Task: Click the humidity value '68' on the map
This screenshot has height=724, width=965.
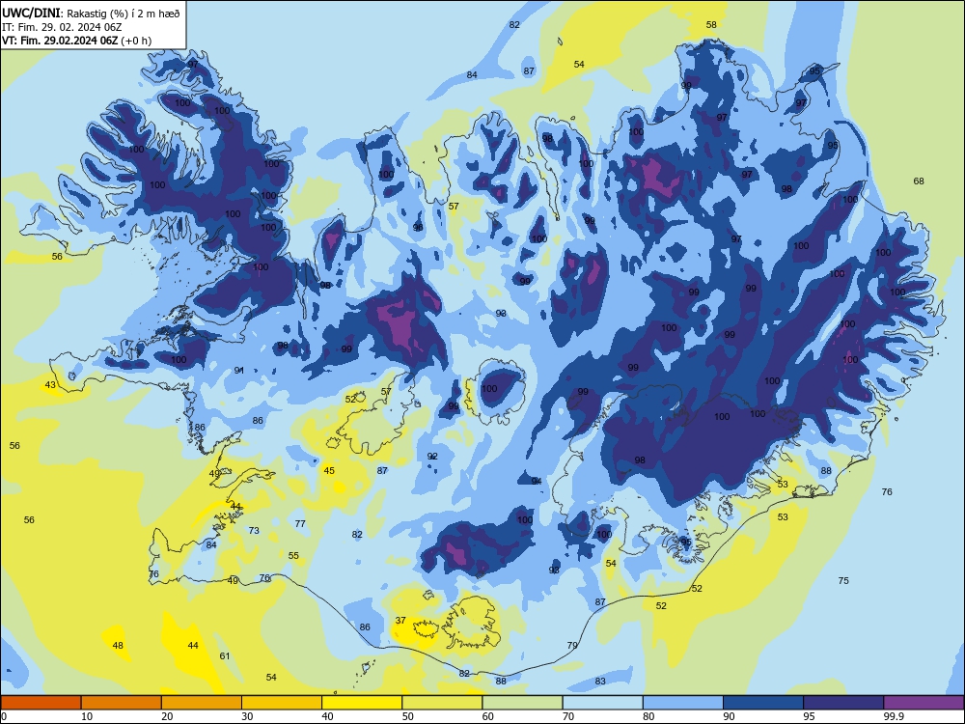Action: coord(919,181)
